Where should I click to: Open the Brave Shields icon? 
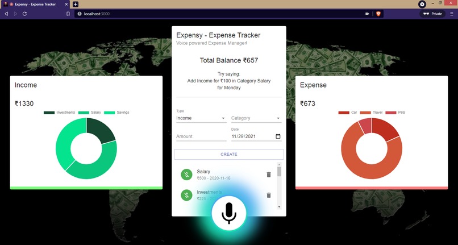pyautogui.click(x=378, y=14)
